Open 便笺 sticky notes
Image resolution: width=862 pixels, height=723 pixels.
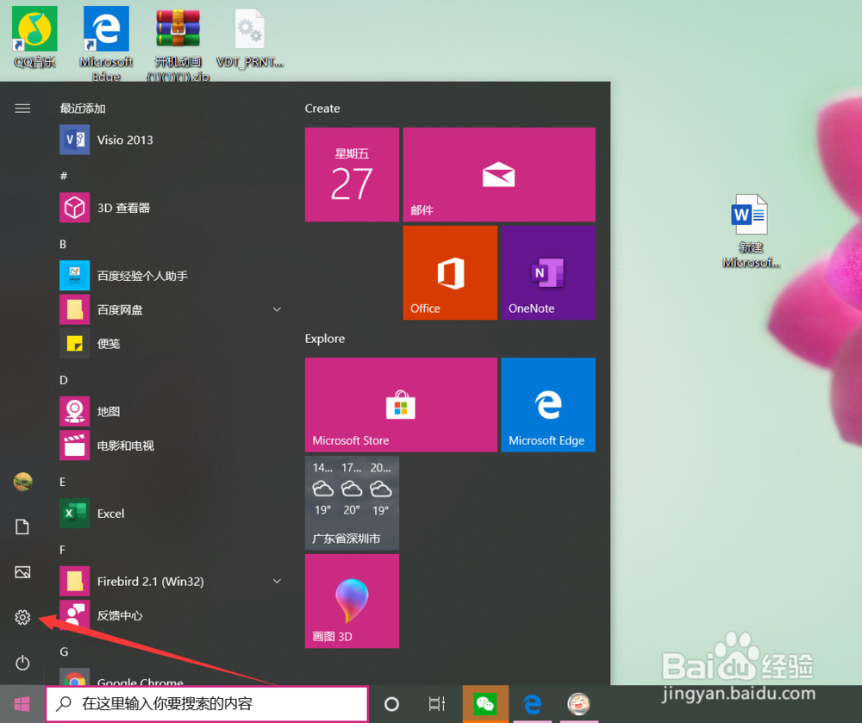pos(109,343)
